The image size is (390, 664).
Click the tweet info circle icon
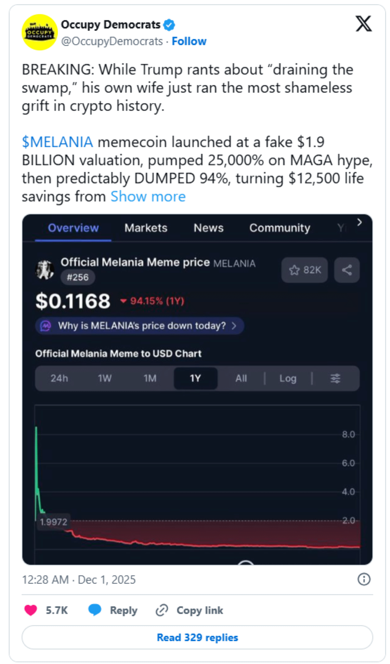364,579
